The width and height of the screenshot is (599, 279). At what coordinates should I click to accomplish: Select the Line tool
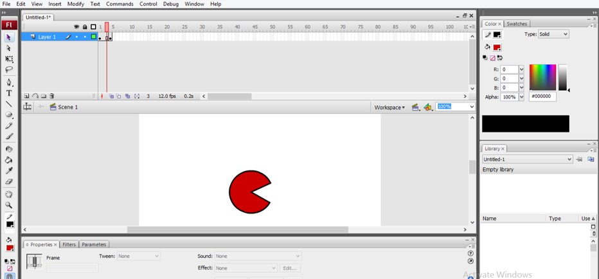click(x=9, y=104)
